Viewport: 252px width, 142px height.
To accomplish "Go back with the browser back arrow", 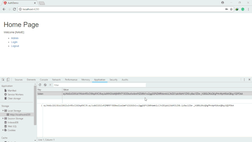I will tap(4, 9).
